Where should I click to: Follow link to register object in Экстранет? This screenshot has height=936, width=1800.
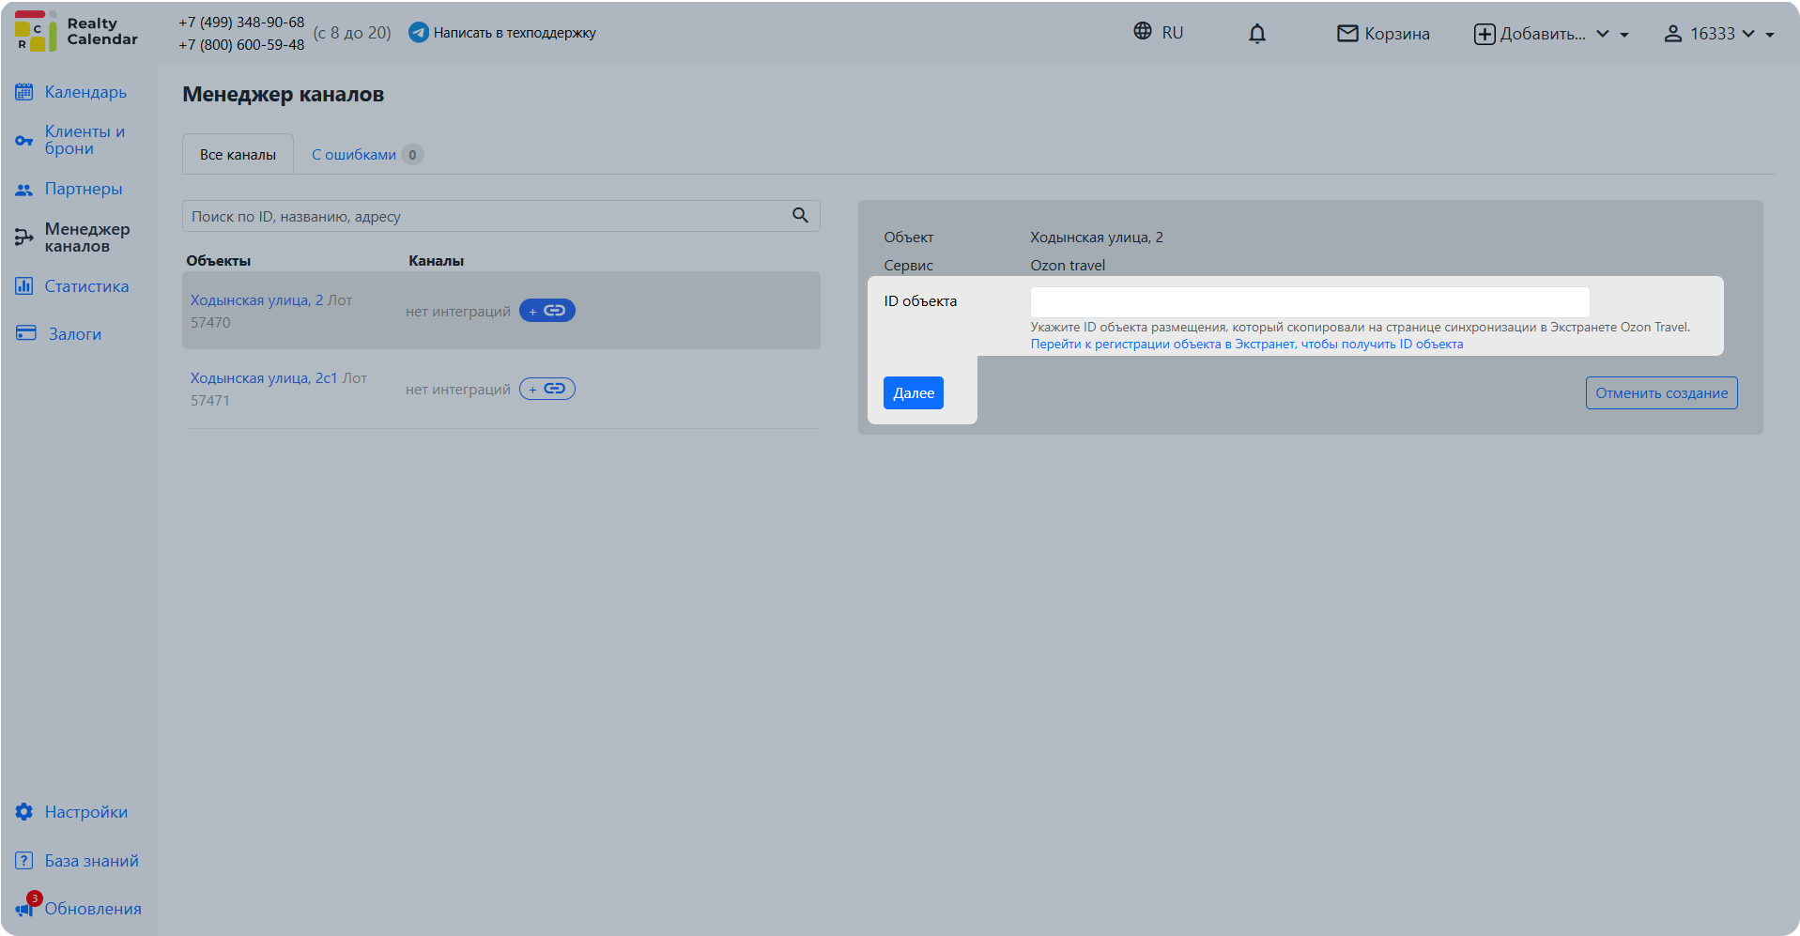(x=1246, y=345)
